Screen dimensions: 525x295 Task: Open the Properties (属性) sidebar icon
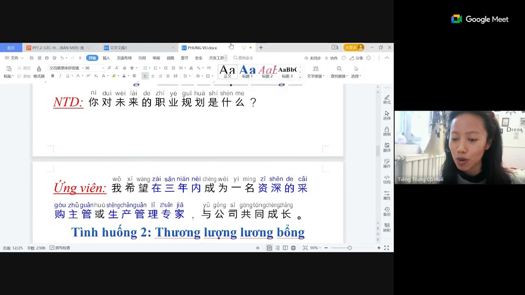[x=387, y=195]
